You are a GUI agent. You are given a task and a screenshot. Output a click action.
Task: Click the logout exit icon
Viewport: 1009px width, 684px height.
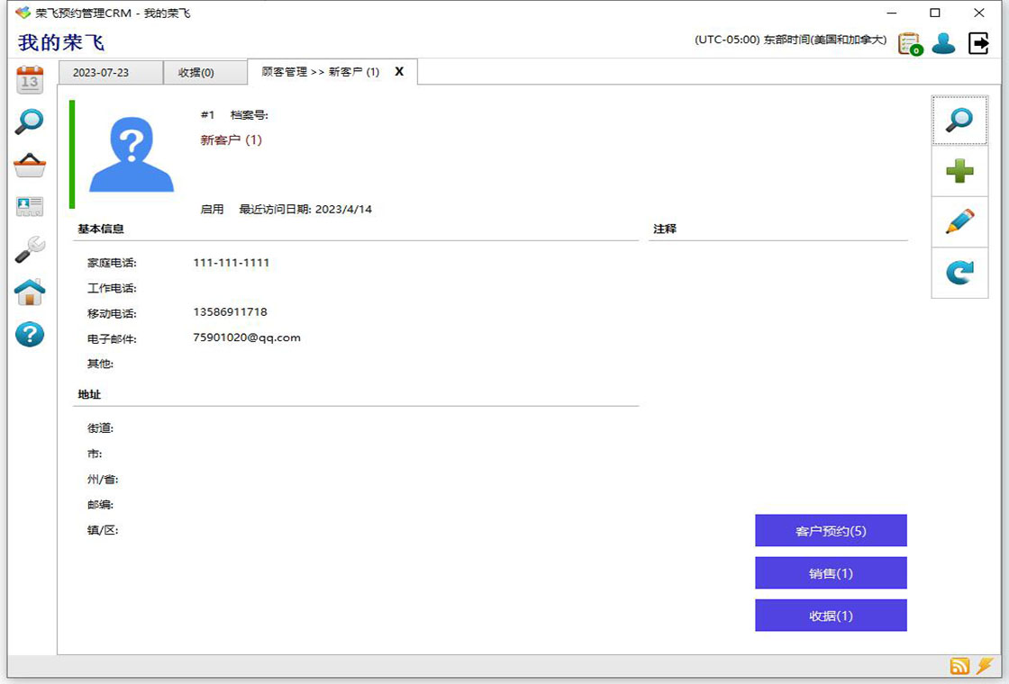(x=978, y=43)
